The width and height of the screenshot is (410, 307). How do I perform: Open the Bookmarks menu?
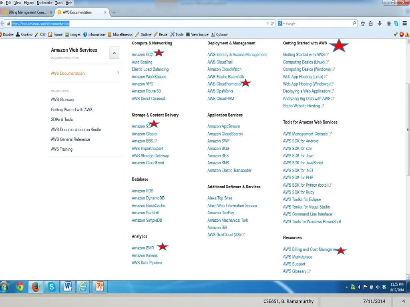coord(44,3)
